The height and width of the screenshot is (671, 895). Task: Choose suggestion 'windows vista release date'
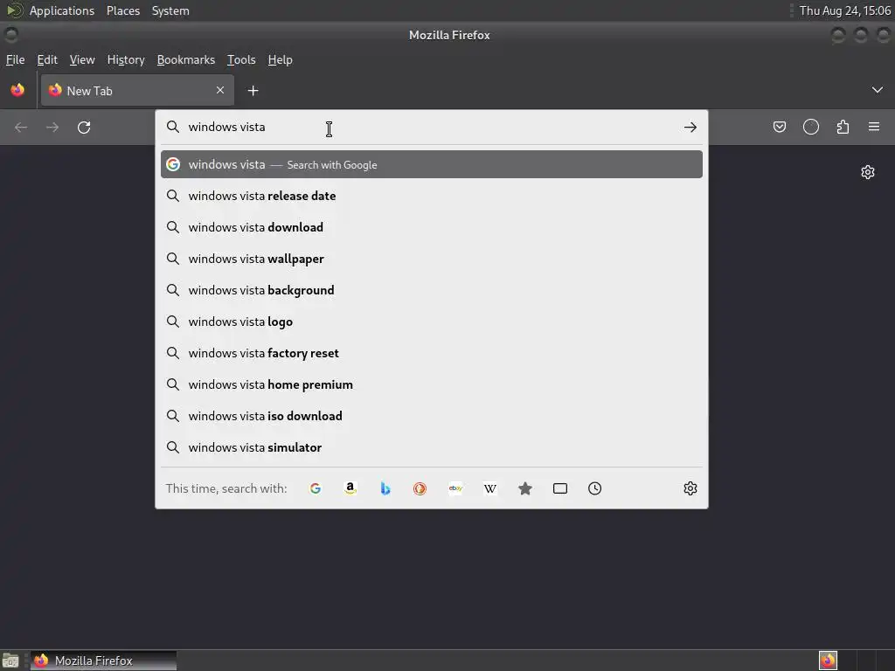(x=432, y=196)
